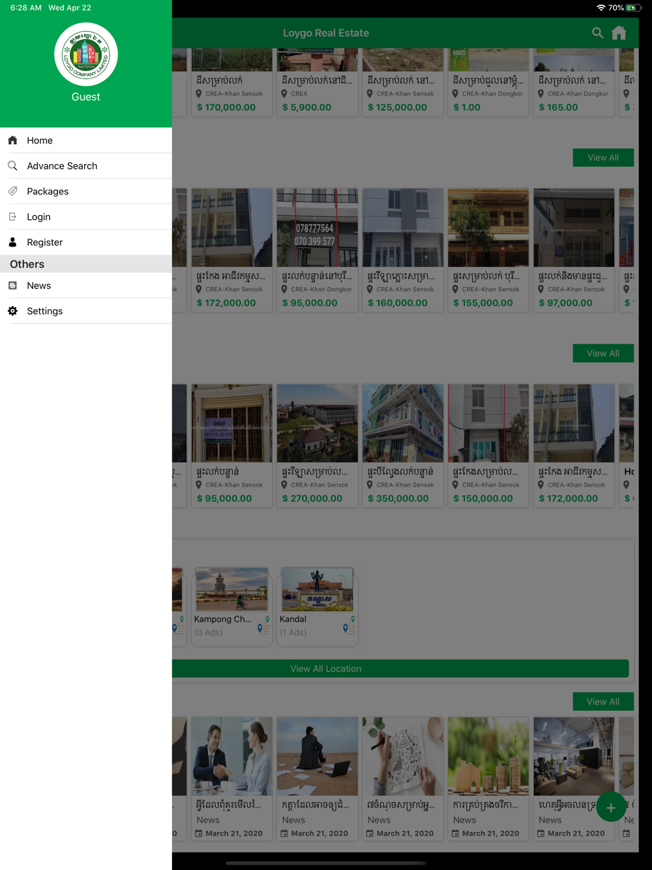Image resolution: width=652 pixels, height=870 pixels.
Task: Open the news article with office interior photo
Action: 574,779
